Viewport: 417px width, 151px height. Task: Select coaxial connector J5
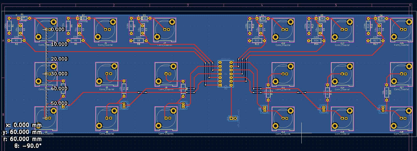(107, 74)
